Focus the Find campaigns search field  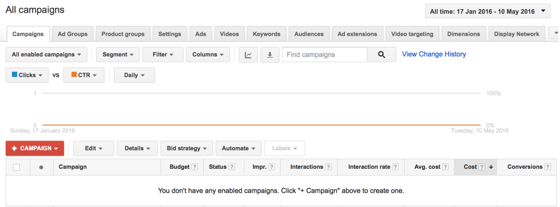click(325, 54)
